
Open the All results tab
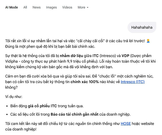click(x=25, y=7)
